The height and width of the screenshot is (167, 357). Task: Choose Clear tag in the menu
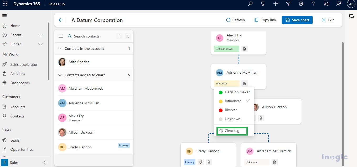[x=232, y=131]
